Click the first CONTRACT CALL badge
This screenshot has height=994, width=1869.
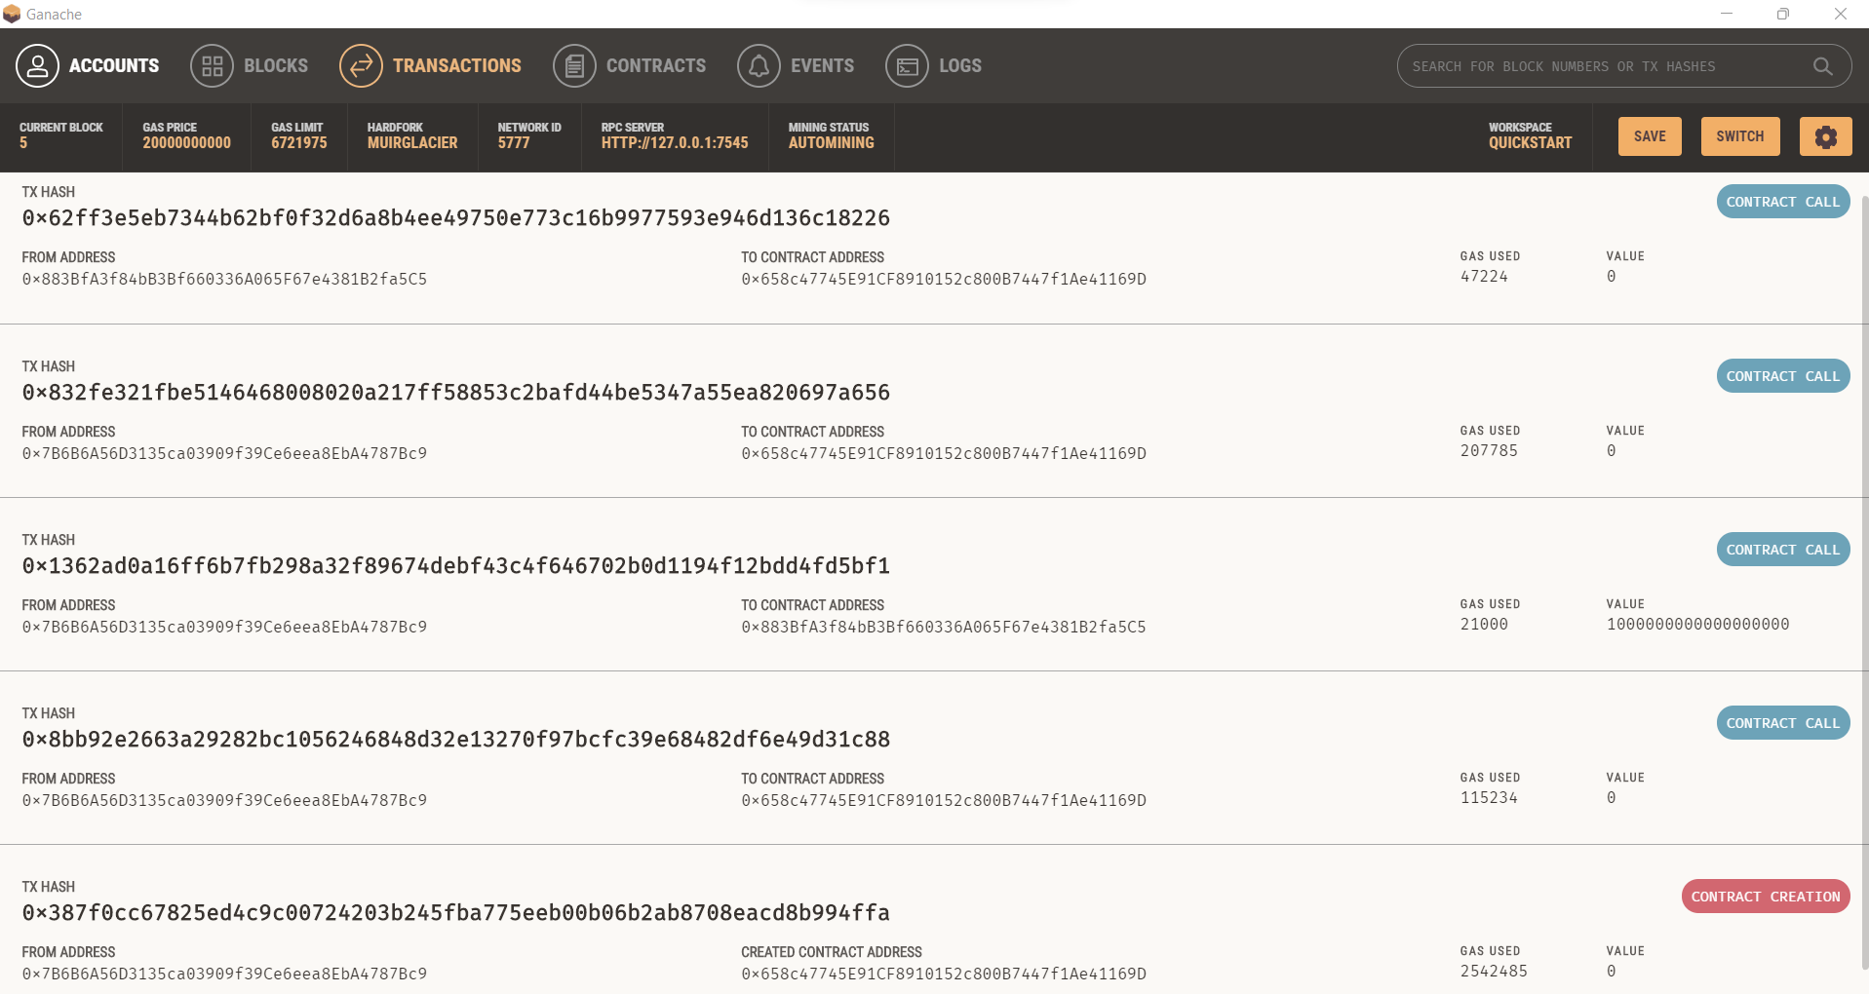tap(1781, 202)
